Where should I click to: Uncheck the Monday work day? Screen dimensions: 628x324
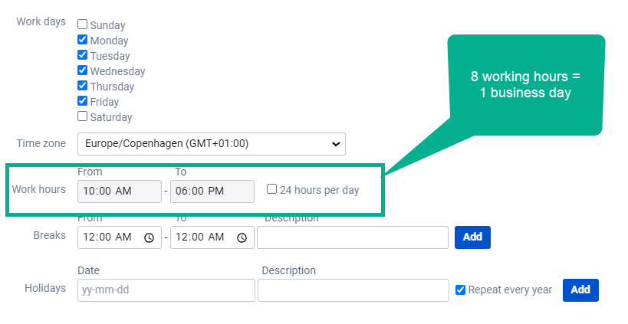[83, 40]
